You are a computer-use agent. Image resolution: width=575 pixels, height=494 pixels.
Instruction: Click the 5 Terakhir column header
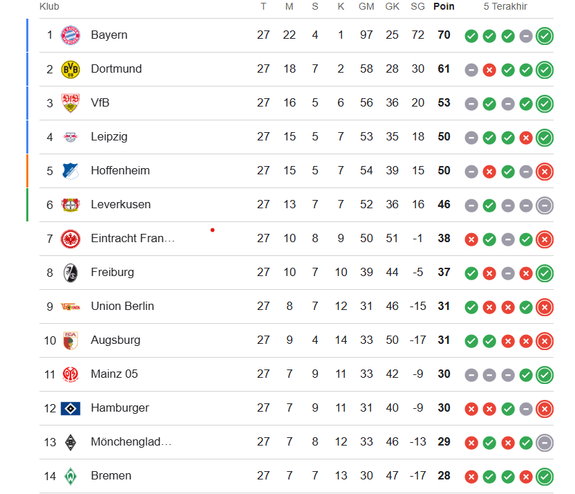pyautogui.click(x=505, y=7)
